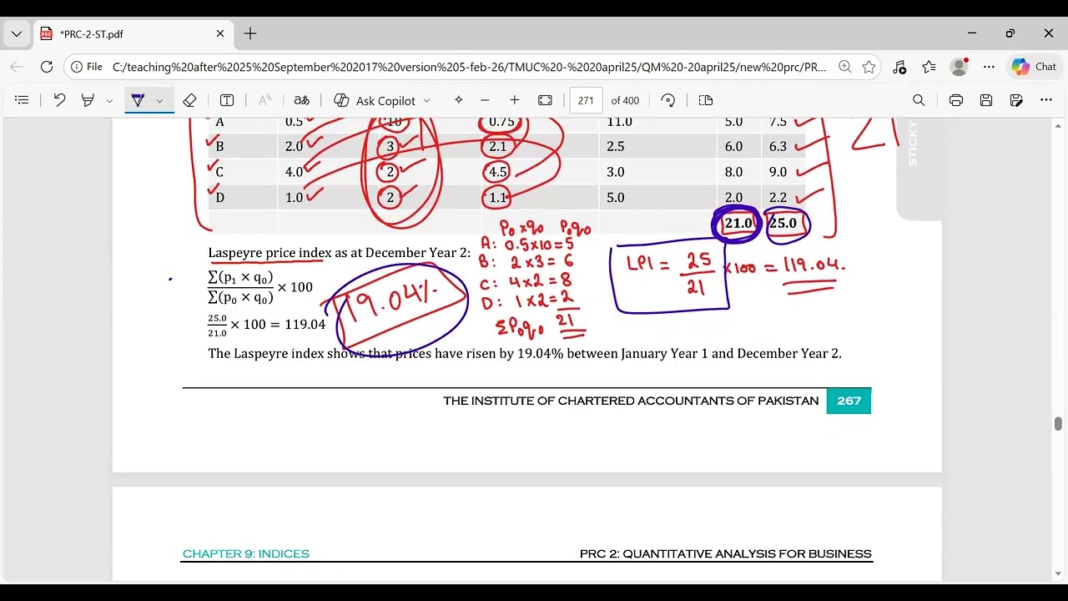Restore down the Edge window
Image resolution: width=1068 pixels, height=601 pixels.
[1010, 33]
